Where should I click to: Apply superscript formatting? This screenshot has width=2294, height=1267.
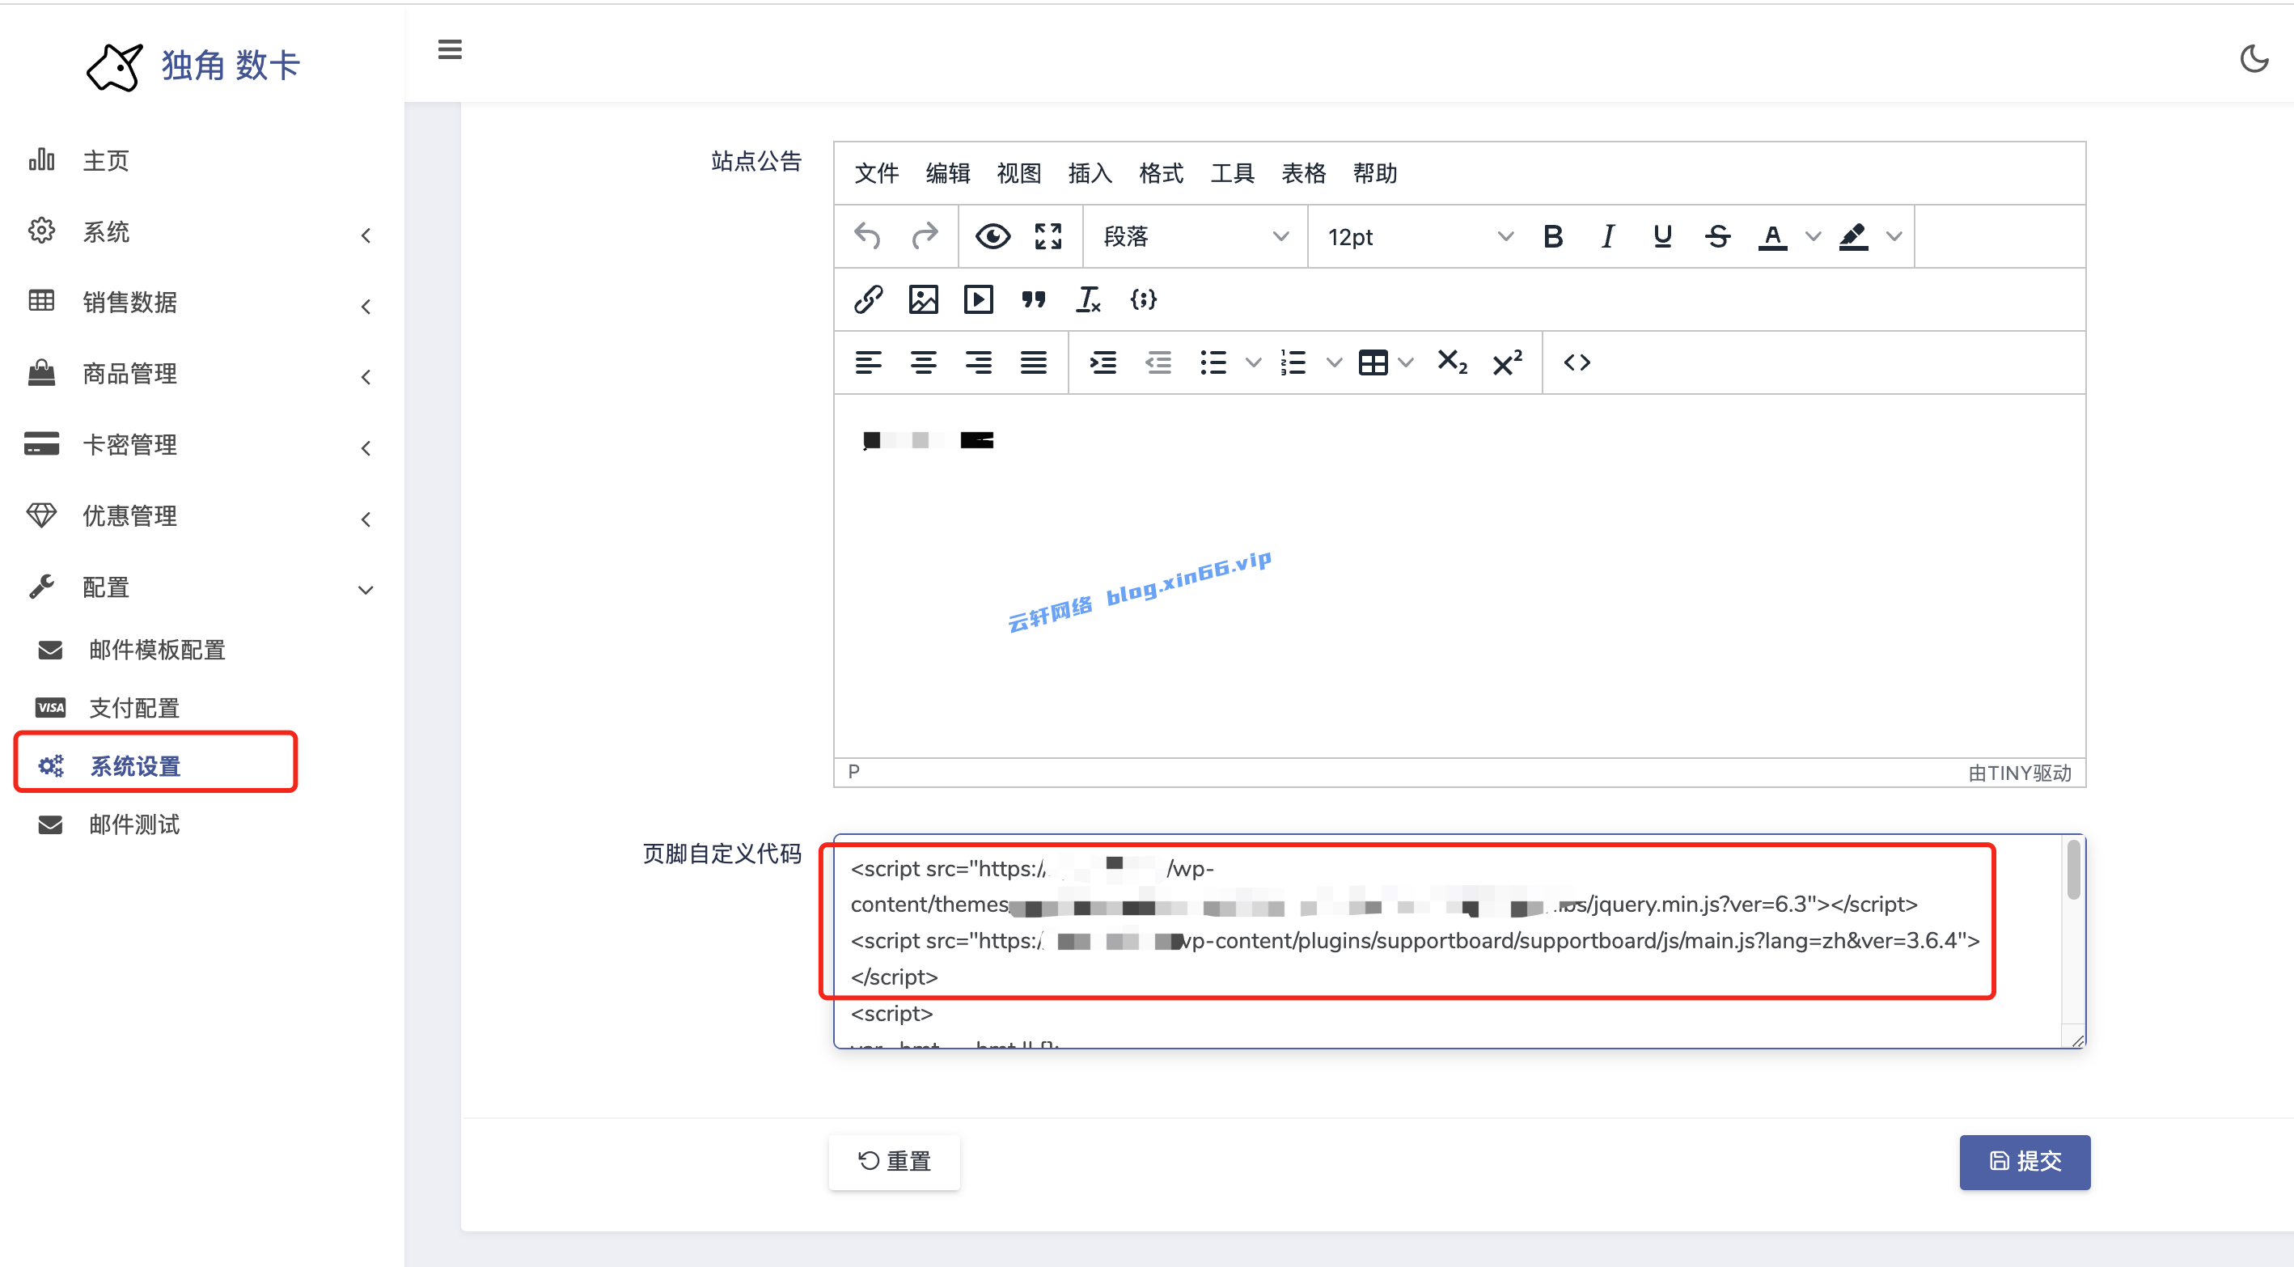point(1508,362)
